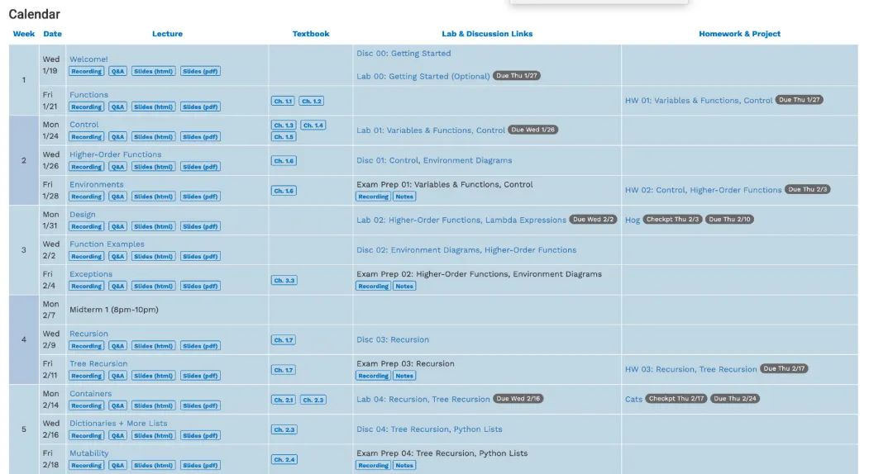This screenshot has width=893, height=474.
Task: Open Recording for the Welcome! lecture
Action: click(x=87, y=71)
